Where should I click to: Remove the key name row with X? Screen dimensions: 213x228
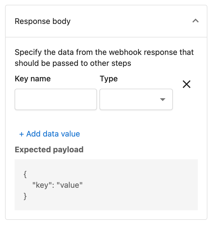tap(186, 84)
